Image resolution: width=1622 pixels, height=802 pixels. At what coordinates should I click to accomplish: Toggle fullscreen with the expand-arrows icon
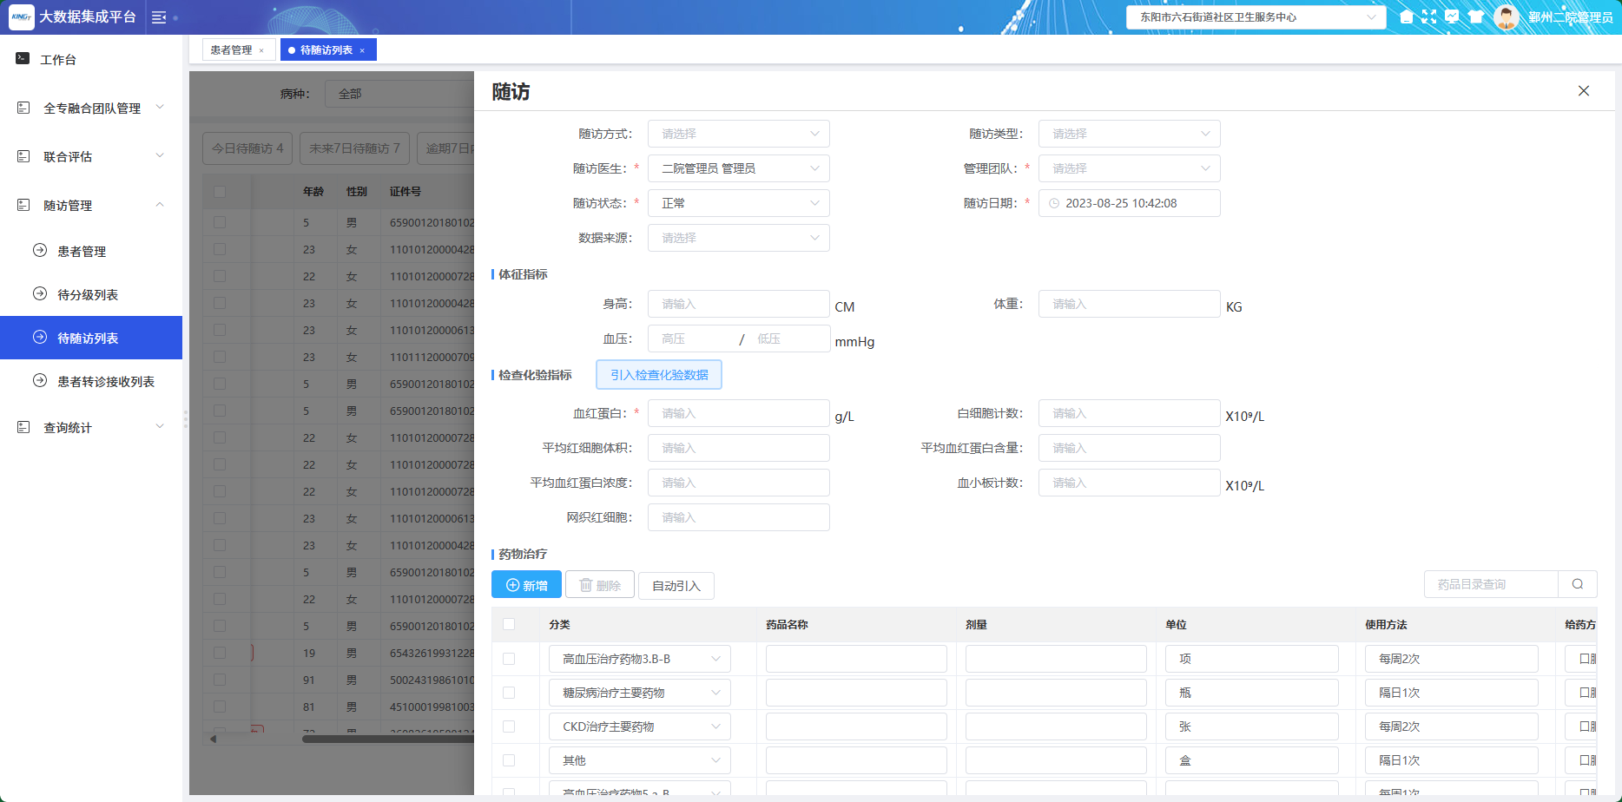pos(1429,16)
